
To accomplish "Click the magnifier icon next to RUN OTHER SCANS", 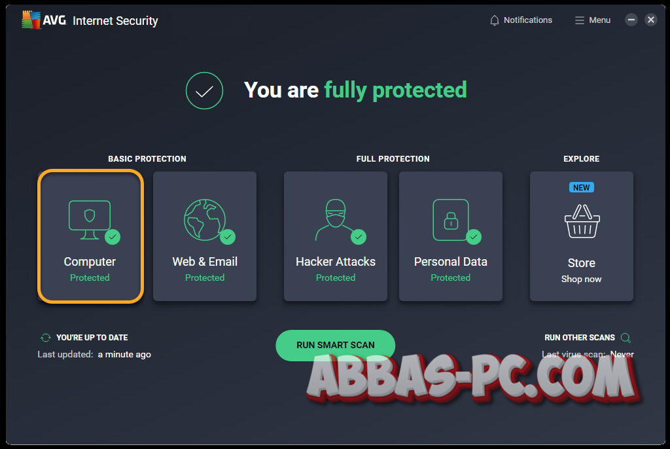I will point(626,338).
